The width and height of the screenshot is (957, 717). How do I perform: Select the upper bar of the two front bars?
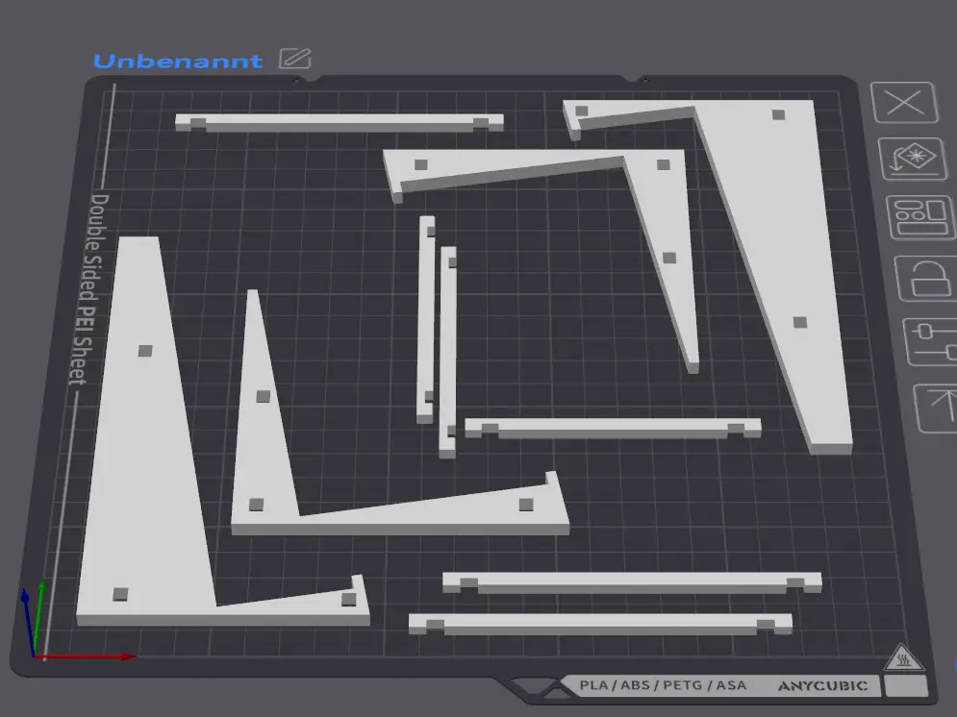pyautogui.click(x=632, y=582)
